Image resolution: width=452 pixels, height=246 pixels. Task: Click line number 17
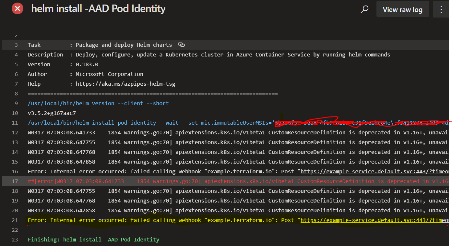pos(15,181)
